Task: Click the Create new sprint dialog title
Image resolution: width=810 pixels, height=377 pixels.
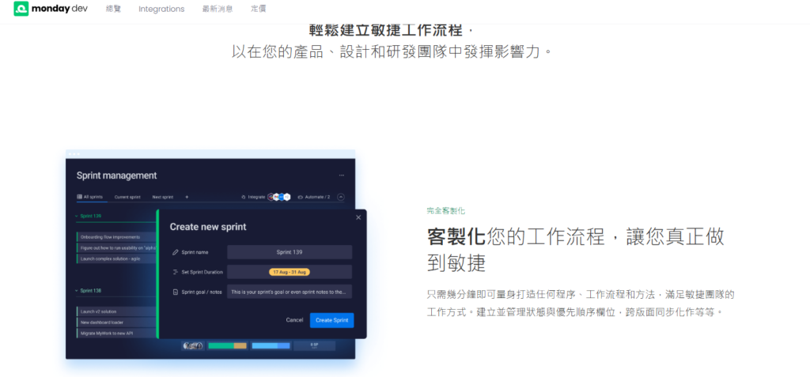Action: 208,227
